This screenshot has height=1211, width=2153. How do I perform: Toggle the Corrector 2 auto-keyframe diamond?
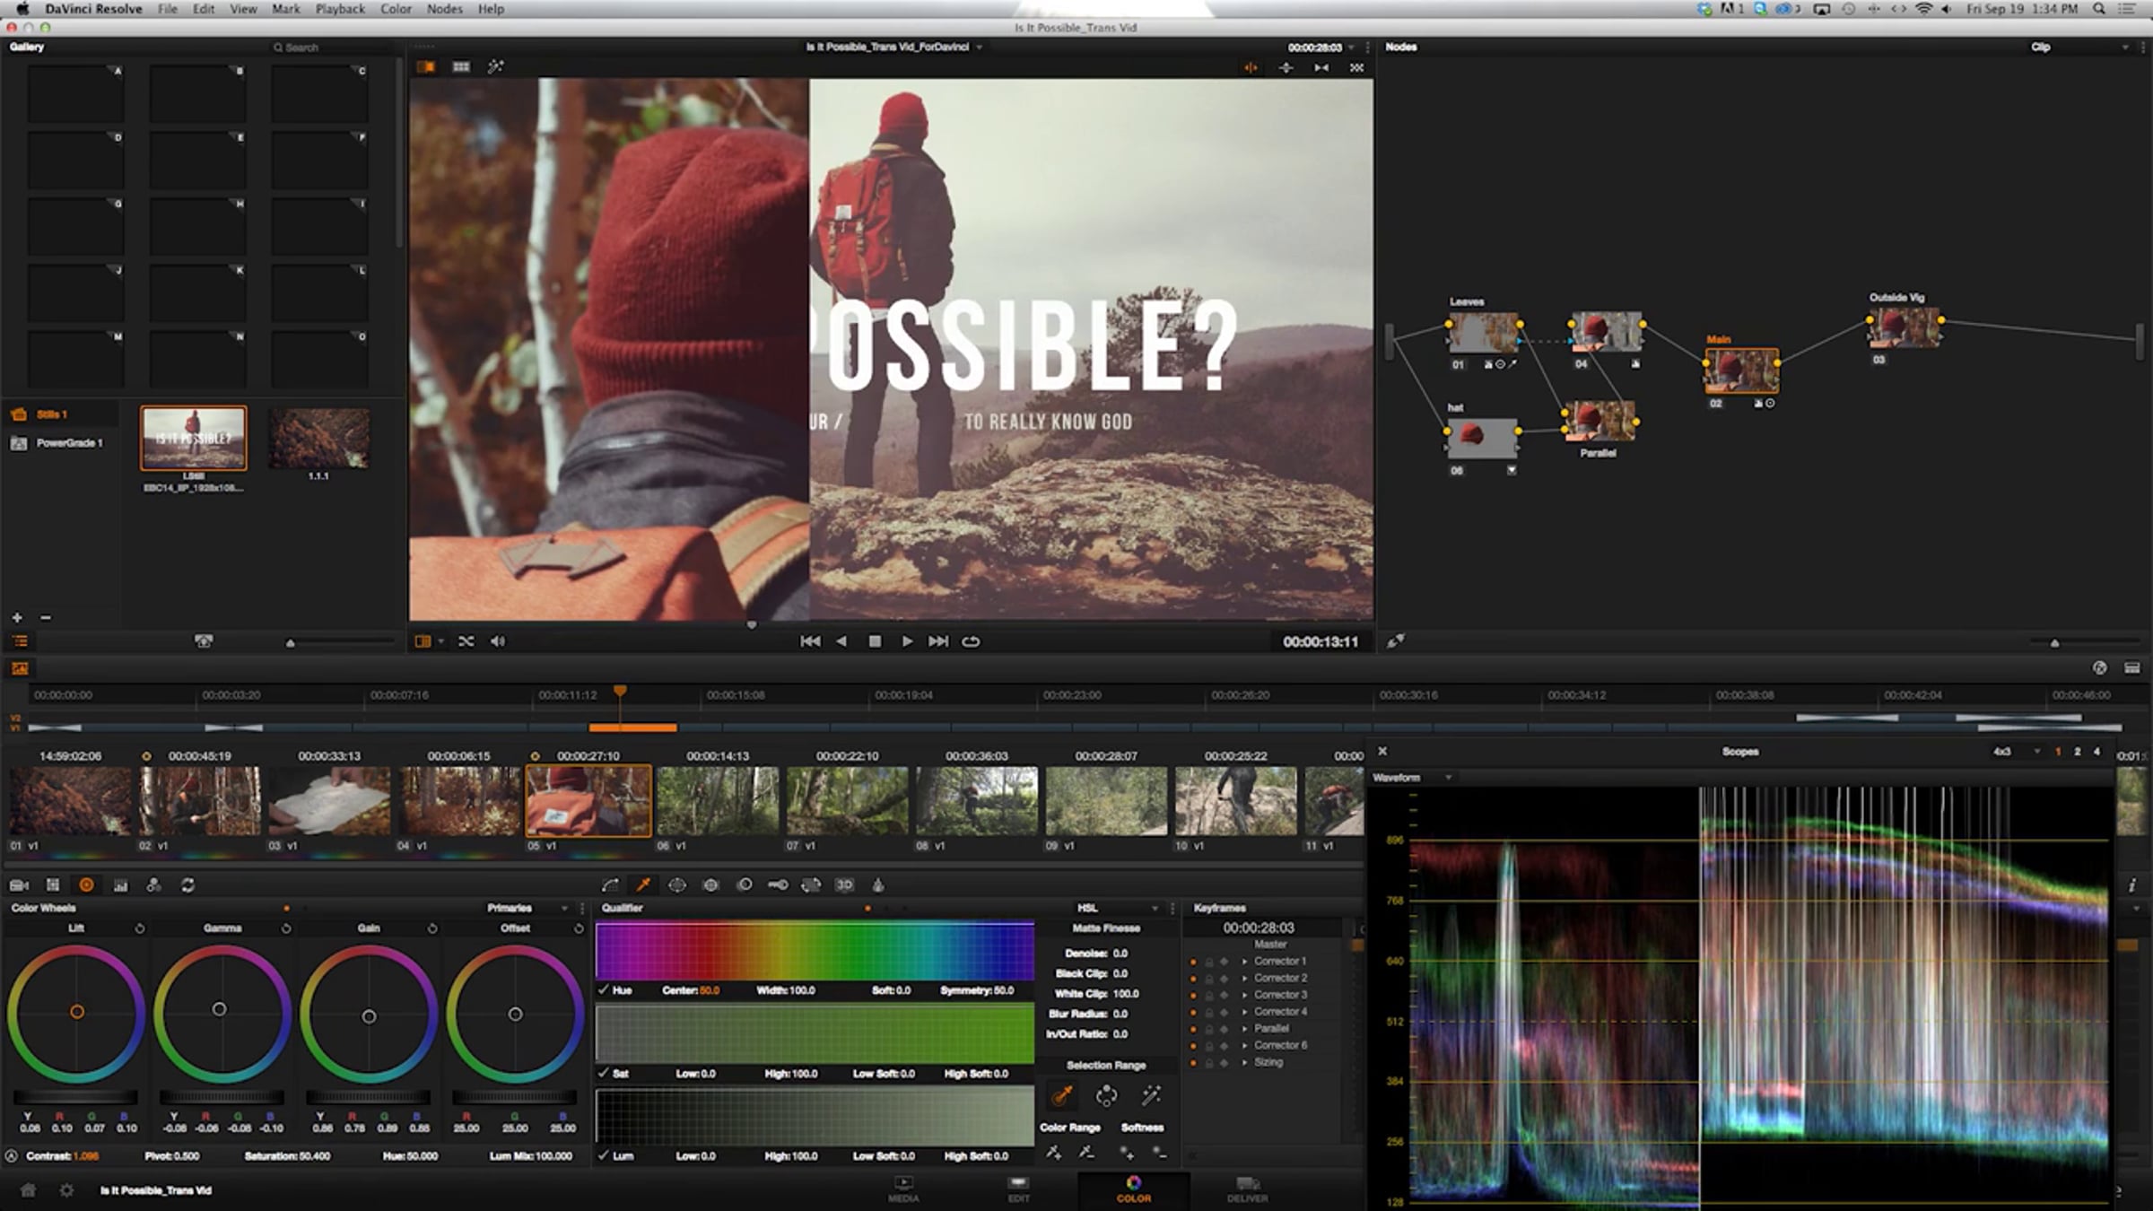(1225, 979)
